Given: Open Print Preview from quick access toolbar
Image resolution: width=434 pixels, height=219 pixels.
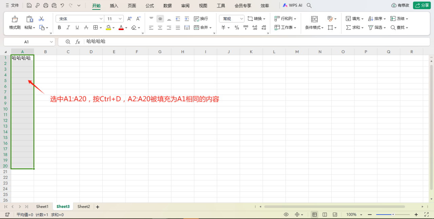Looking at the screenshot, I should pyautogui.click(x=54, y=5).
